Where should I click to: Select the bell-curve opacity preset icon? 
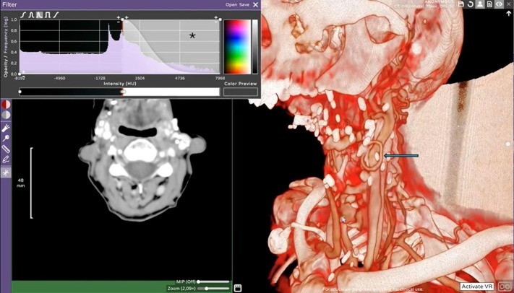point(32,15)
